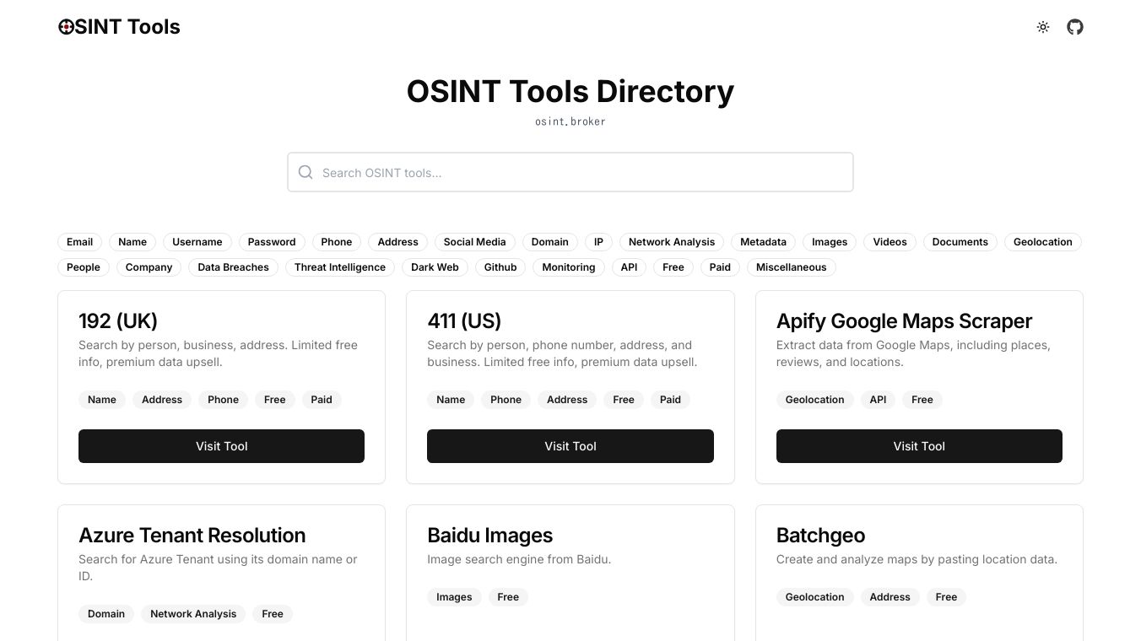Select the Threat Intelligence filter
Image resolution: width=1141 pixels, height=641 pixels.
340,267
